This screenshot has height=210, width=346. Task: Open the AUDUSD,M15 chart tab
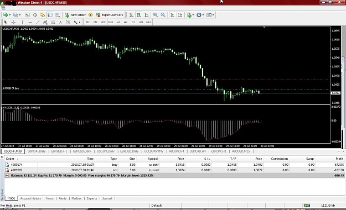tap(241, 151)
